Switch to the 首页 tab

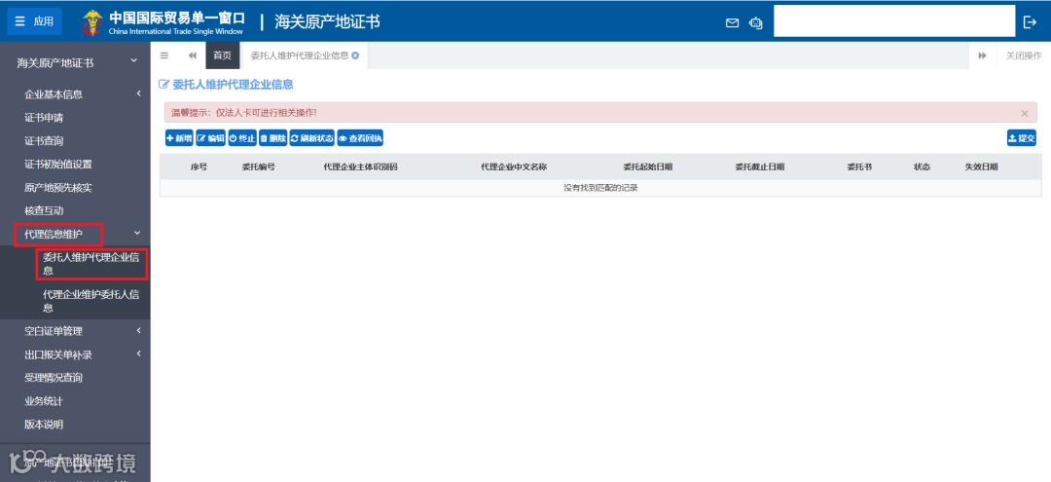(x=222, y=56)
